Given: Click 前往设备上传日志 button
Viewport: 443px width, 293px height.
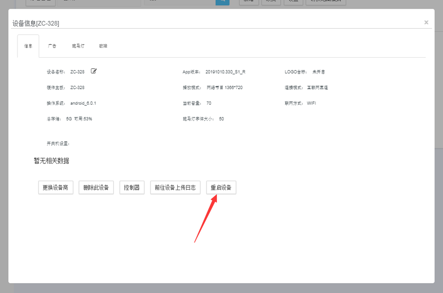Looking at the screenshot, I should click(x=175, y=188).
